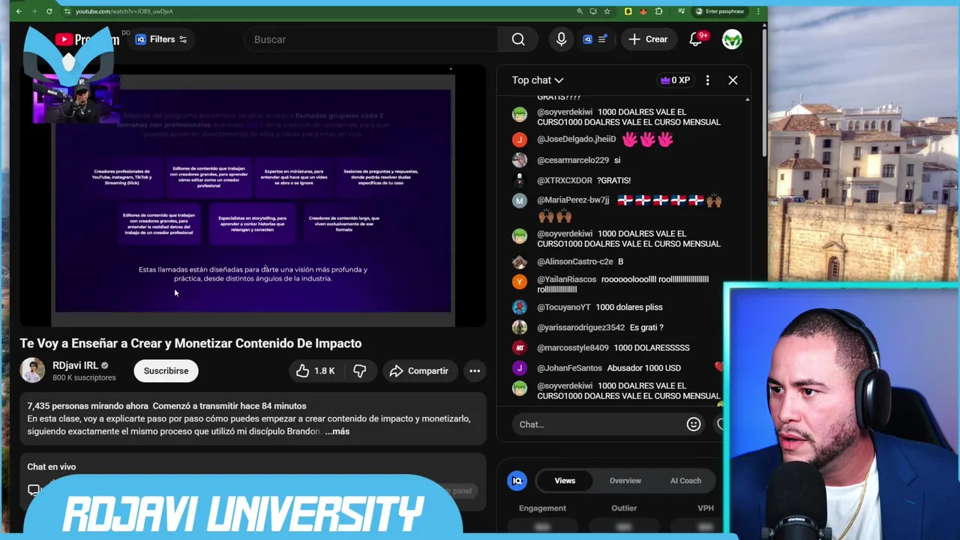Click the red extension icon in the browser toolbar
Image resolution: width=960 pixels, height=540 pixels.
[x=643, y=11]
